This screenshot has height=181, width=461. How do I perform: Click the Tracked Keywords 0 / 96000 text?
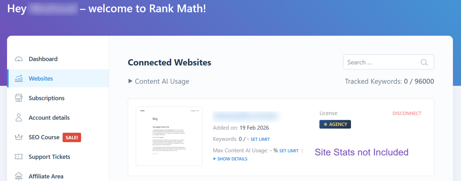coord(390,81)
